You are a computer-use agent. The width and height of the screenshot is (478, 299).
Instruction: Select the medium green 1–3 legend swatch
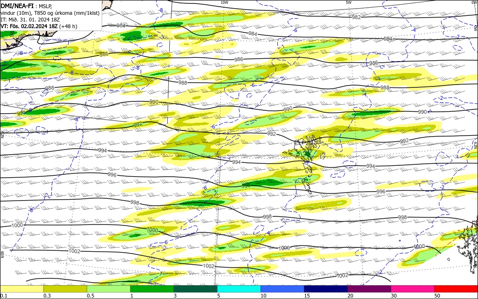click(152, 289)
